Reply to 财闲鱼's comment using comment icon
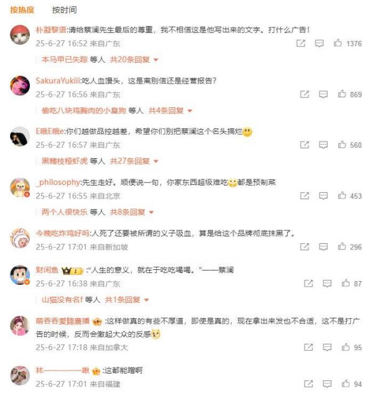 point(327,283)
